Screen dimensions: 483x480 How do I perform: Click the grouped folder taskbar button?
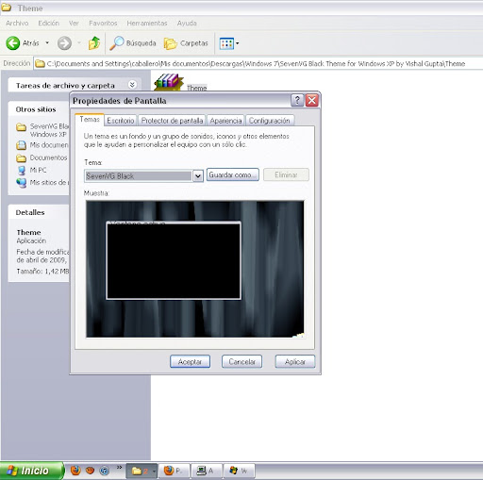[x=142, y=471]
